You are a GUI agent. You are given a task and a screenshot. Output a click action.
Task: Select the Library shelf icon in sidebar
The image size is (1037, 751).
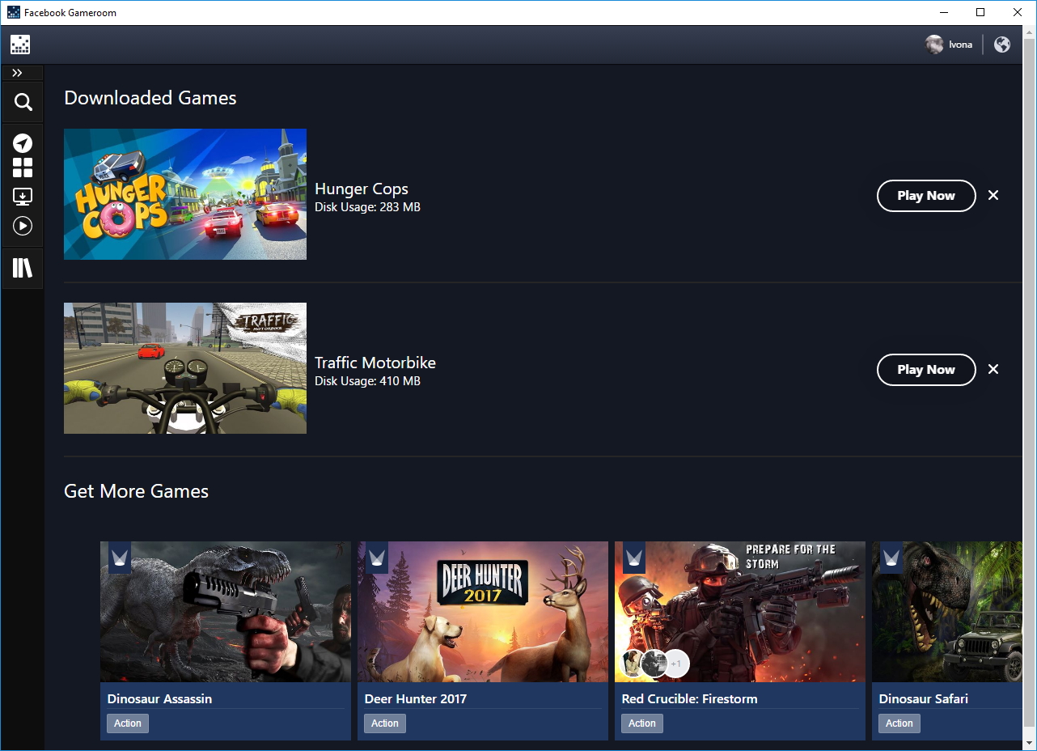tap(22, 268)
